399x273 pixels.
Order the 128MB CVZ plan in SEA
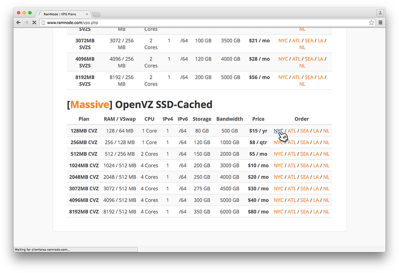pos(305,131)
